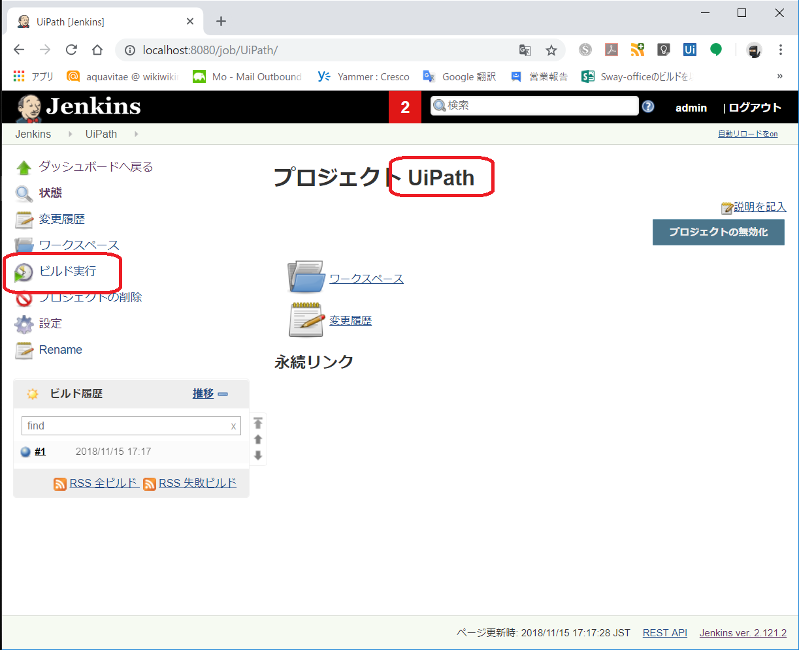Focus the 検索 search box
799x650 pixels.
pyautogui.click(x=534, y=106)
